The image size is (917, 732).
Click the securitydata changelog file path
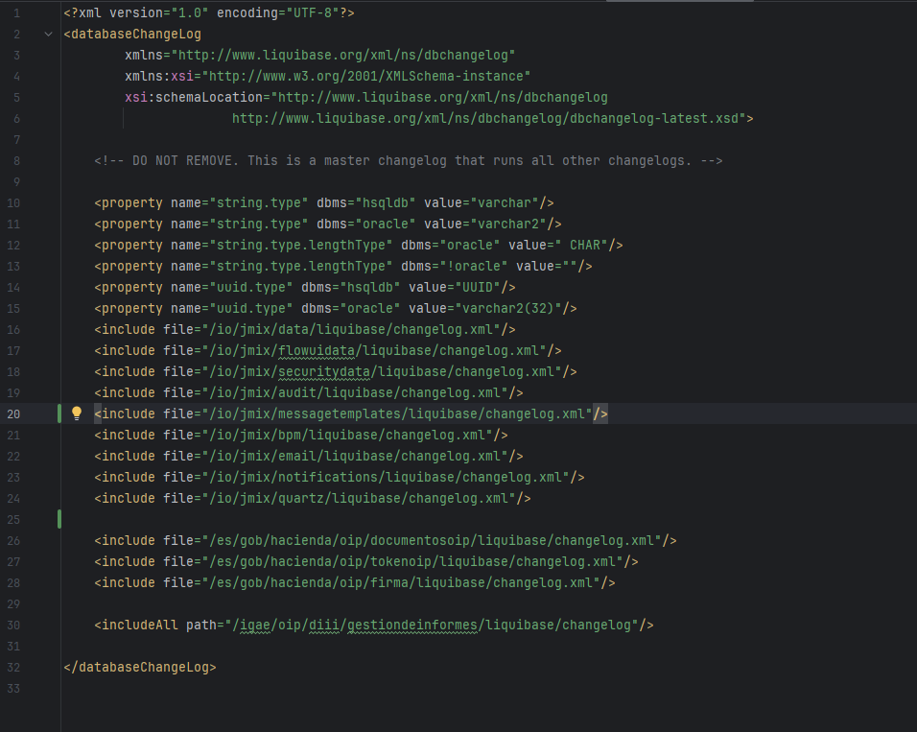(x=382, y=371)
